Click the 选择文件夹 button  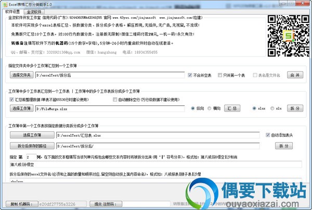point(21,75)
